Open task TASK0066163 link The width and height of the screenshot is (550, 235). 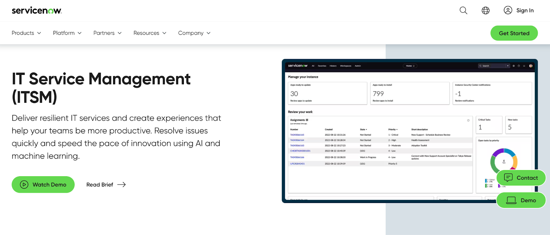[x=297, y=146]
